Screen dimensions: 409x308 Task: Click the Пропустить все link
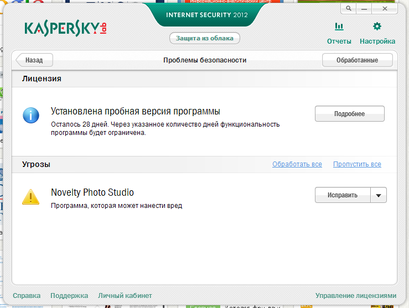[x=357, y=164]
